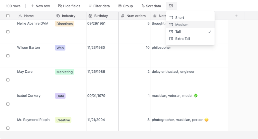Open the Name column header
Viewport: 258px width, 139px height.
(29, 16)
